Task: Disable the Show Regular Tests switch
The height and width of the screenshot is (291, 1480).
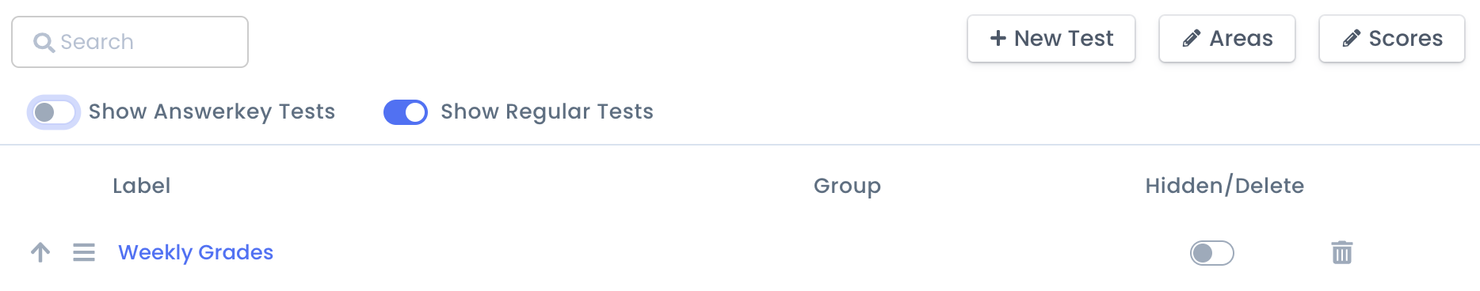Action: point(406,112)
